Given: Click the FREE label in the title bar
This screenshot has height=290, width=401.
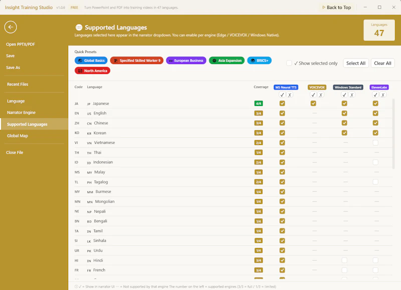Looking at the screenshot, I should pyautogui.click(x=74, y=7).
